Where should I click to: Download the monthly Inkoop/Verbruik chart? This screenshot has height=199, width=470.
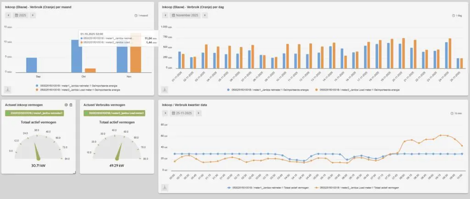tap(7, 89)
